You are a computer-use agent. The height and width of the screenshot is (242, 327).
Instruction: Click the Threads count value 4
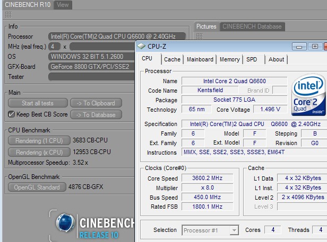pyautogui.click(x=320, y=230)
